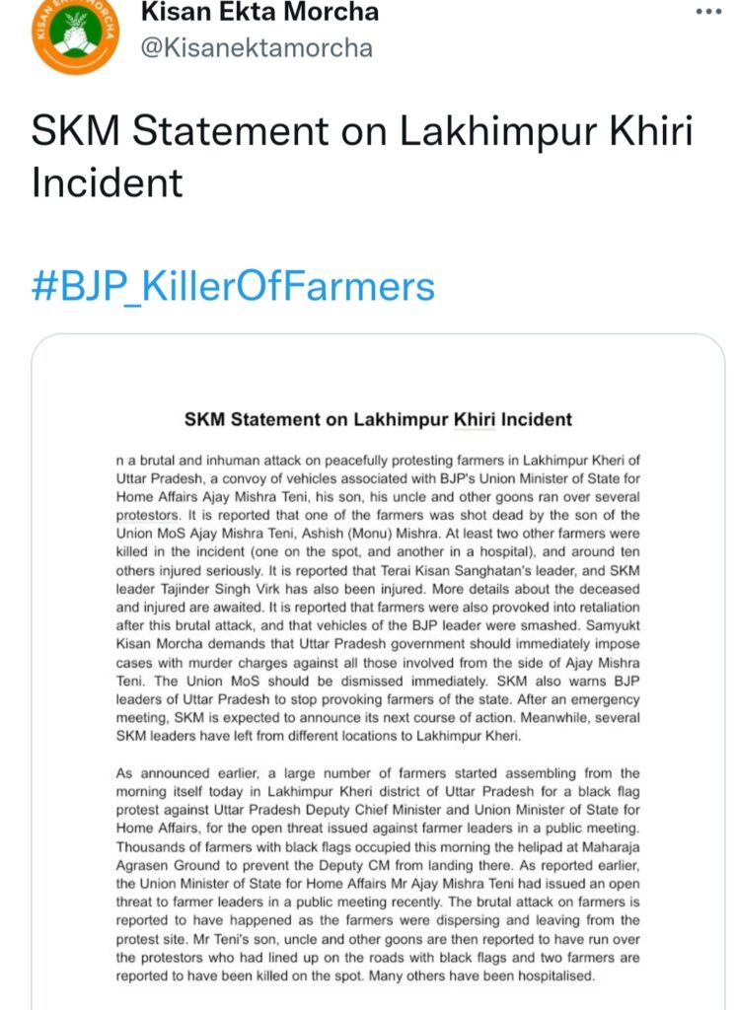Image resolution: width=737 pixels, height=1010 pixels.
Task: Click the underlined word Khiri in the heading
Action: click(x=475, y=419)
